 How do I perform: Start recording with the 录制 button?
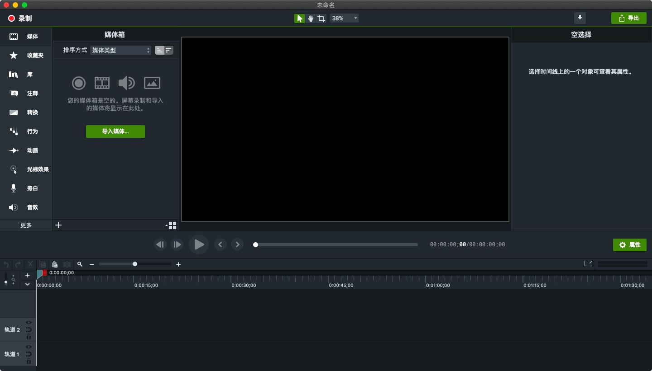click(20, 19)
